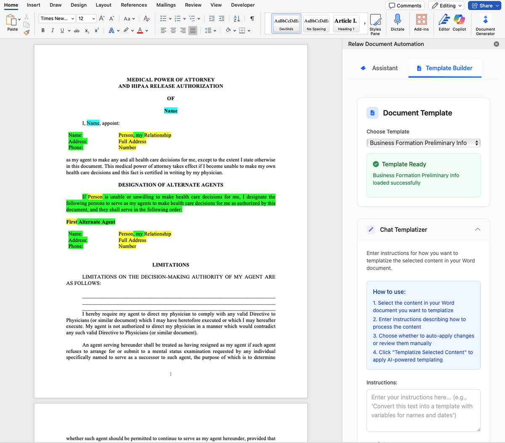Switch to the Assistant tab
Image resolution: width=505 pixels, height=443 pixels.
[x=379, y=68]
